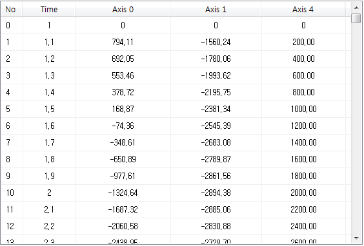The width and height of the screenshot is (364, 246).
Task: Select the Axis 4 cell showing 600,00
Action: (x=303, y=75)
